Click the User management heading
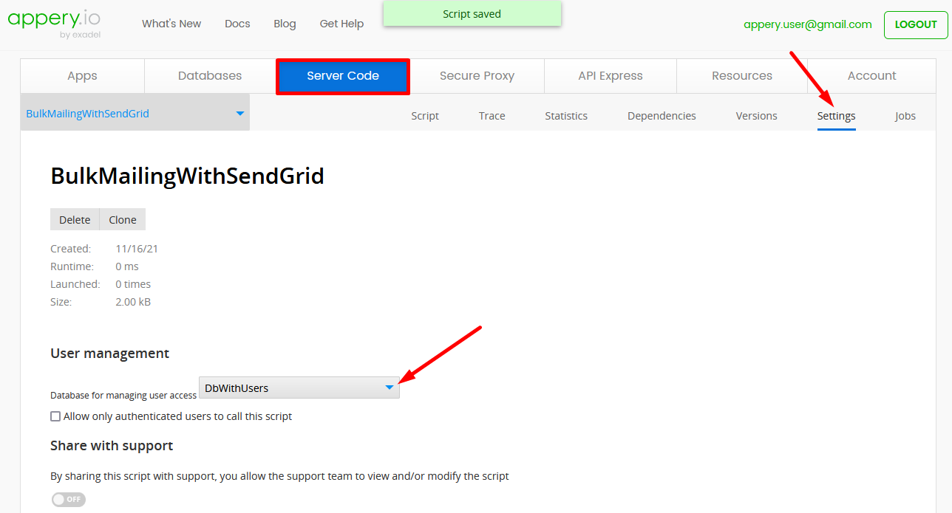Image resolution: width=952 pixels, height=513 pixels. click(x=110, y=354)
